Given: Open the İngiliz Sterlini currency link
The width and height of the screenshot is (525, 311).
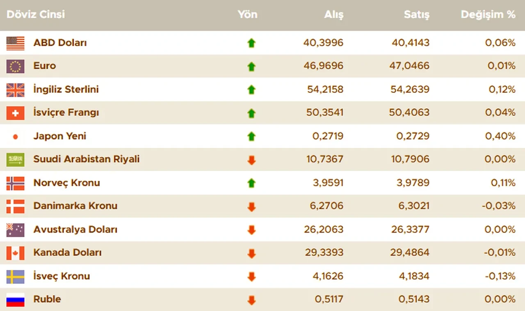Looking at the screenshot, I should pyautogui.click(x=66, y=89).
